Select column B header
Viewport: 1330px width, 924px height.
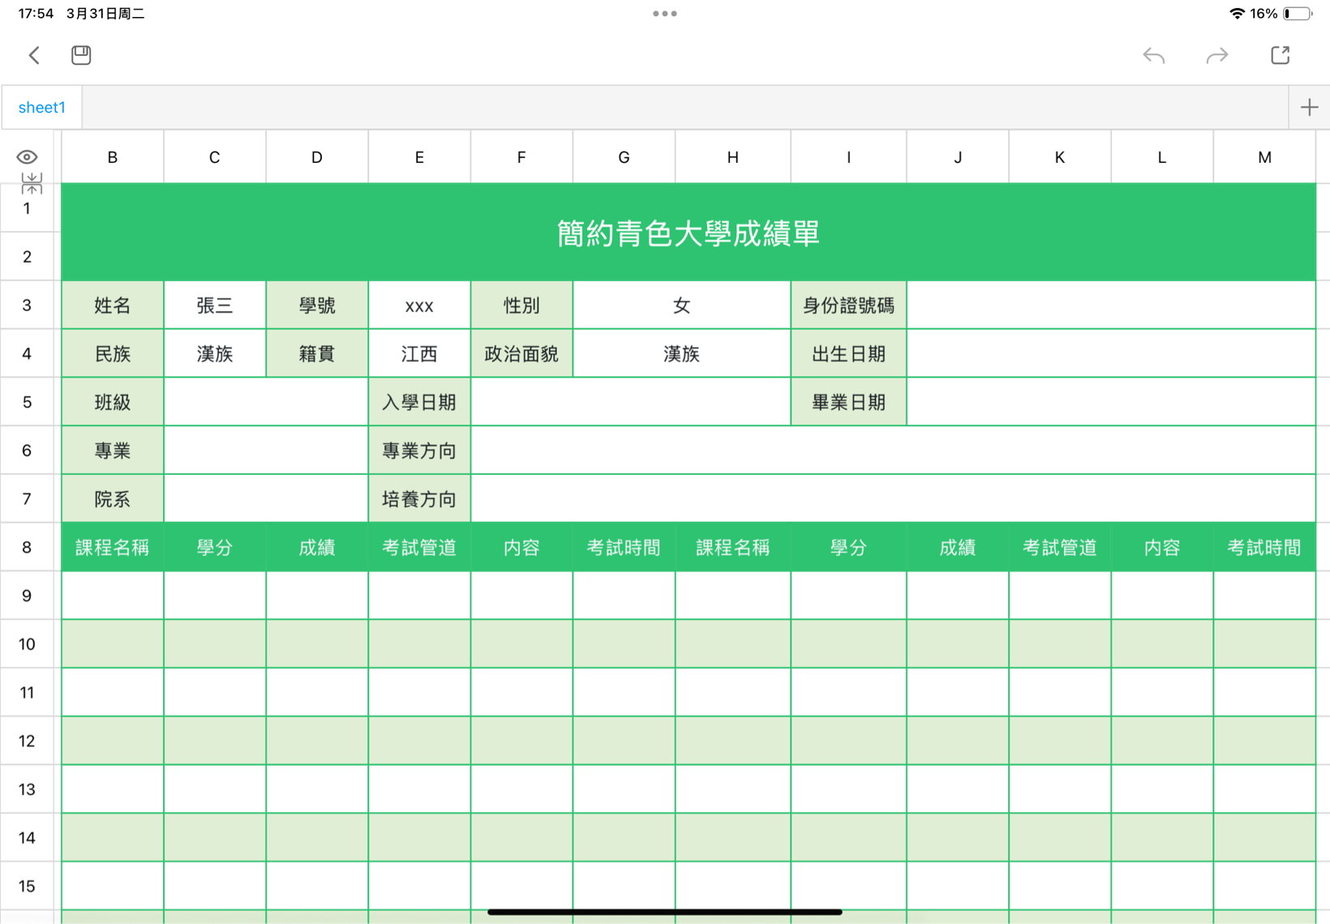pos(113,157)
